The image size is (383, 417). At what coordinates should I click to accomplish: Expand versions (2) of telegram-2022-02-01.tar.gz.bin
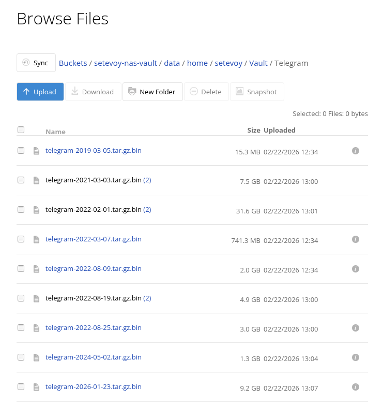point(147,210)
